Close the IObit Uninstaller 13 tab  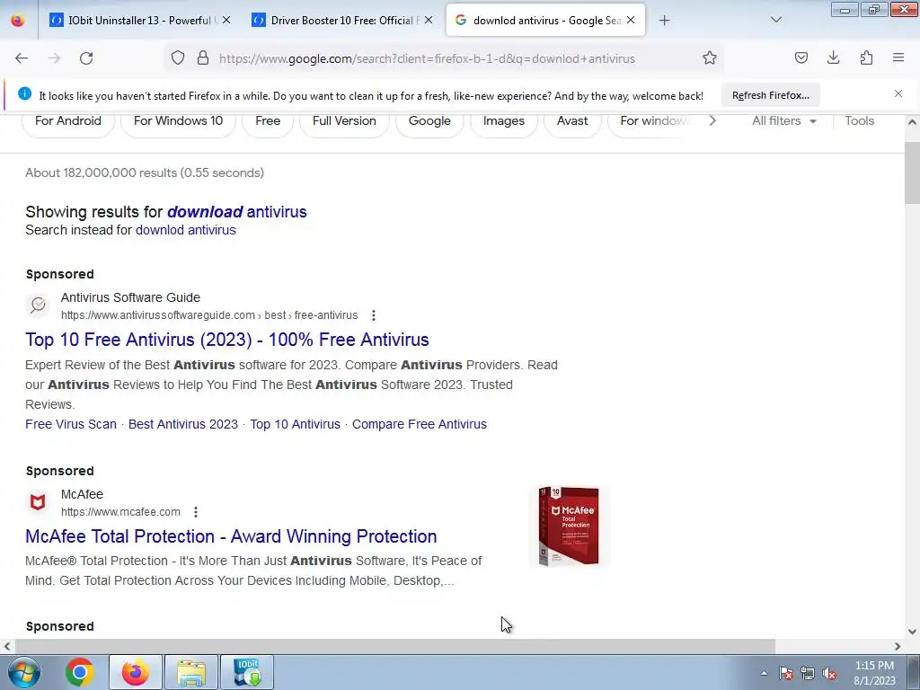pos(226,20)
